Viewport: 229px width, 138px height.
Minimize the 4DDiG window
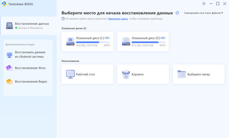tap(211, 4)
